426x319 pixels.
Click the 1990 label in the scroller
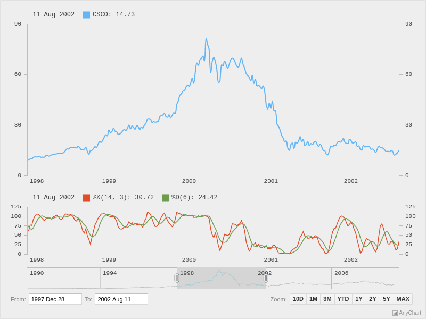(x=37, y=273)
